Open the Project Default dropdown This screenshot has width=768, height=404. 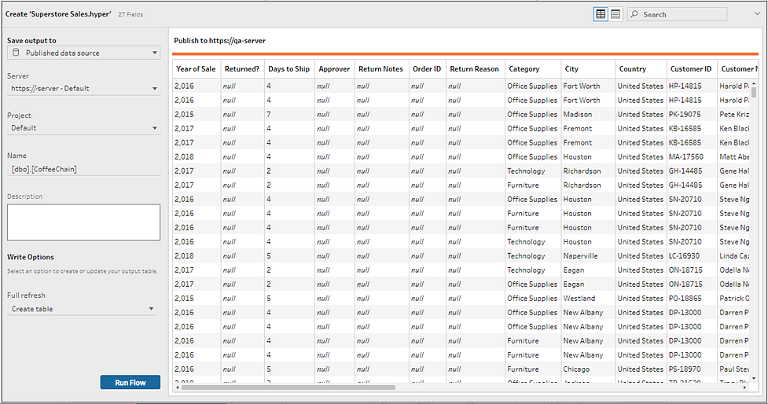[x=83, y=128]
